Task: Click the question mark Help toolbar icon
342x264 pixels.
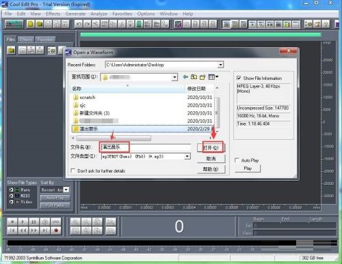Action: click(326, 24)
